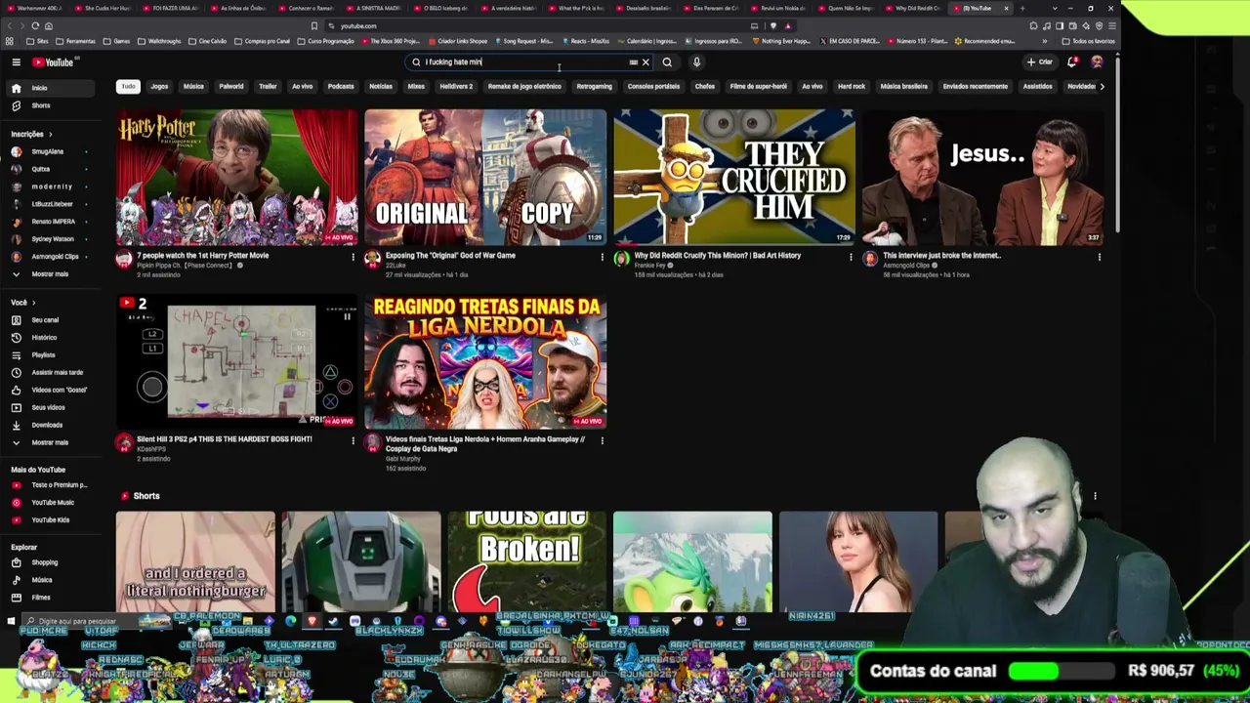The width and height of the screenshot is (1250, 703).
Task: Open options for Harry Potter video
Action: pos(354,257)
